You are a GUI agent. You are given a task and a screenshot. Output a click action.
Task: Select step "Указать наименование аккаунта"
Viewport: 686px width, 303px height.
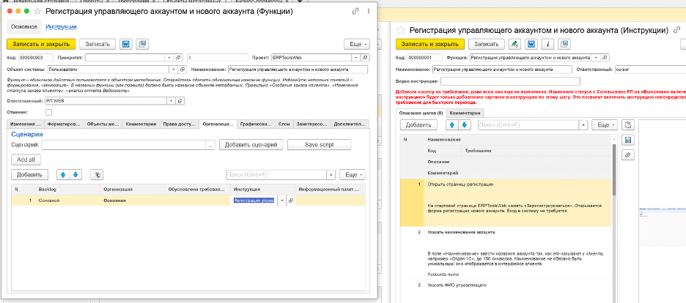461,232
